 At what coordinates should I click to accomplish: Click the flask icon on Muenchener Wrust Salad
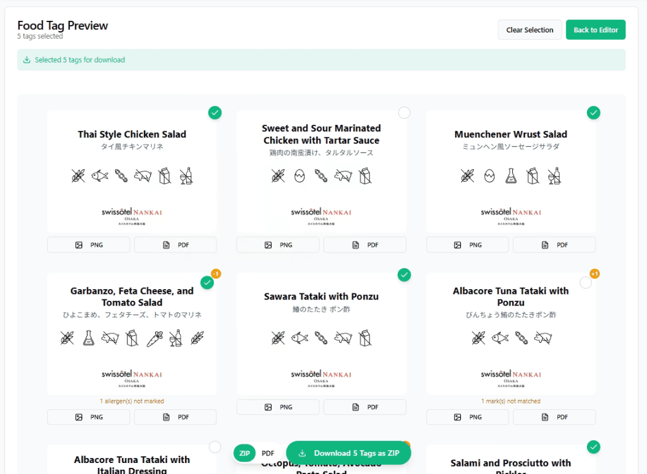click(510, 176)
